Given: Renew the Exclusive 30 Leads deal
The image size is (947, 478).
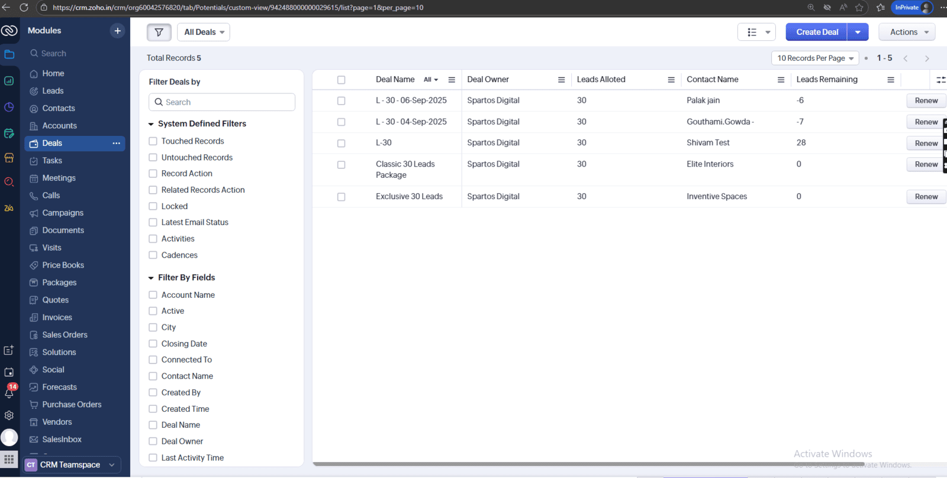Looking at the screenshot, I should [926, 197].
